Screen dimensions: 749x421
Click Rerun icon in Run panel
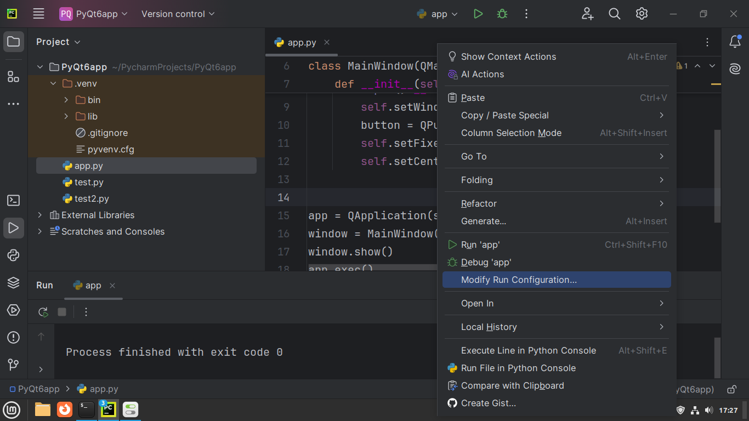(x=43, y=312)
